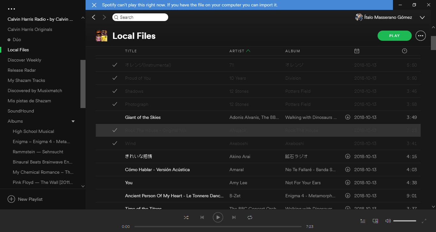Click download icon for Giant of the Skies
Image resolution: width=436 pixels, height=232 pixels.
[348, 117]
